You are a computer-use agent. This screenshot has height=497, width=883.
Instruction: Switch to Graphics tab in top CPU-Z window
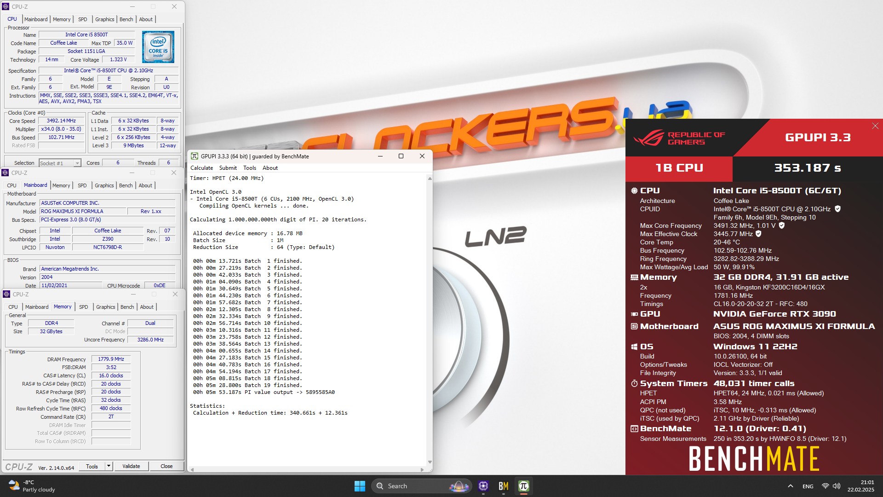point(105,19)
